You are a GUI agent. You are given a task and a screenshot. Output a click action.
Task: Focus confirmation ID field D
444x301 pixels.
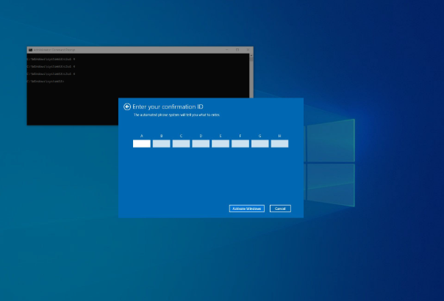(x=201, y=144)
